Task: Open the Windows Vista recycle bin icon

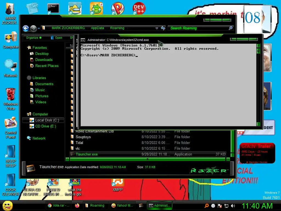Action: click(x=11, y=99)
